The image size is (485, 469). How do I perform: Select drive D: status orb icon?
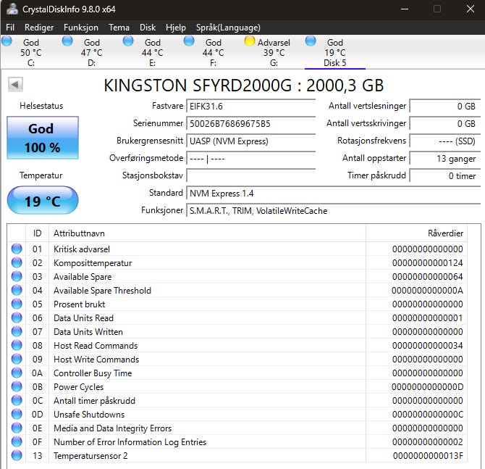pyautogui.click(x=67, y=41)
